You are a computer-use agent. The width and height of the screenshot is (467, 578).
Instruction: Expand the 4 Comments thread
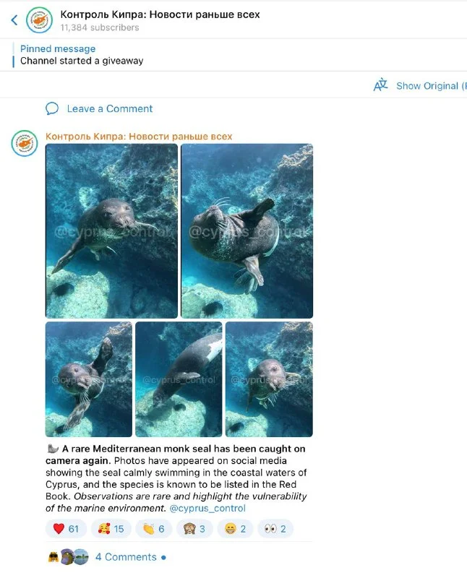[126, 557]
